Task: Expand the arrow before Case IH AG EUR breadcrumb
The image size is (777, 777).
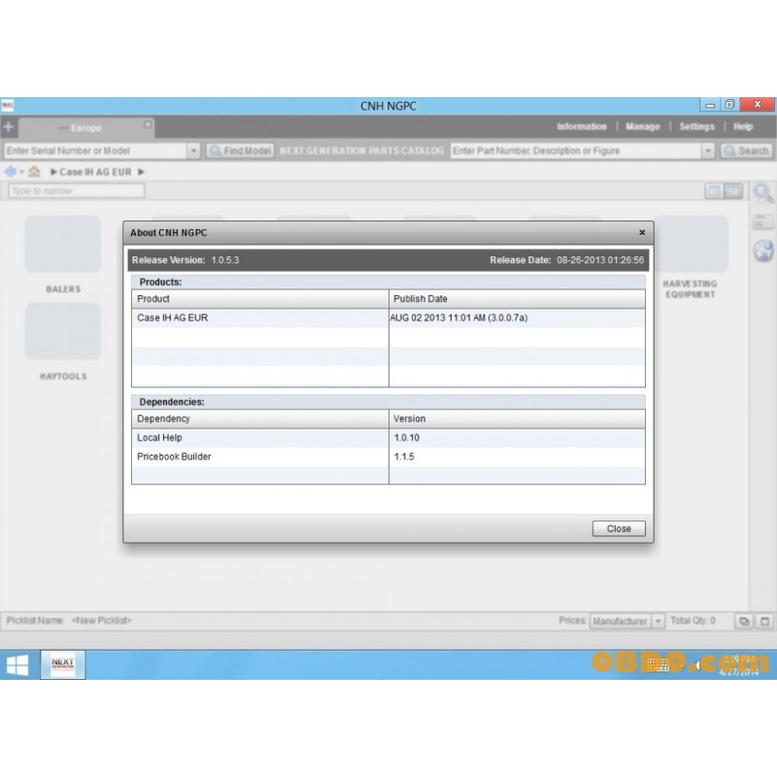Action: 53,172
